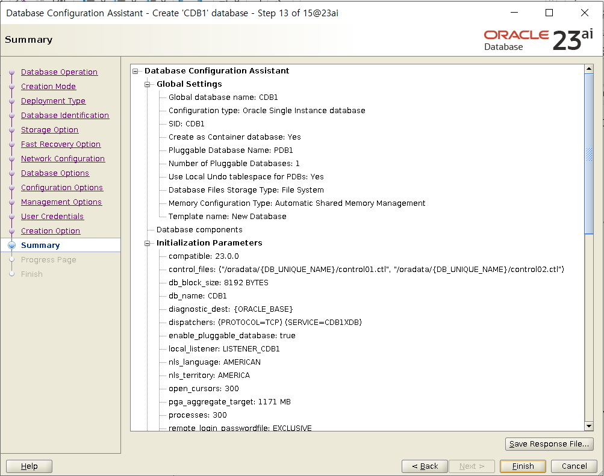The height and width of the screenshot is (476, 604).
Task: Collapse the Initialization Parameters tree node
Action: click(x=147, y=243)
